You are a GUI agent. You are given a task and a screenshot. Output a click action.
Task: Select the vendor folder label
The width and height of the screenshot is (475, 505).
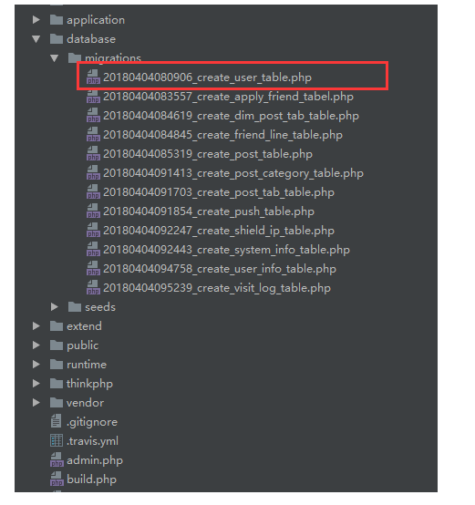coord(85,403)
